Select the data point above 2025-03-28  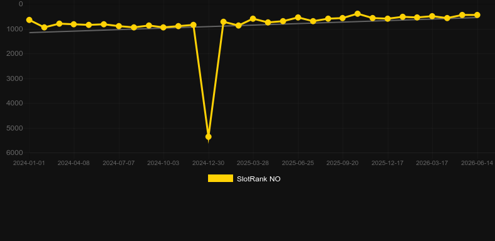(253, 19)
